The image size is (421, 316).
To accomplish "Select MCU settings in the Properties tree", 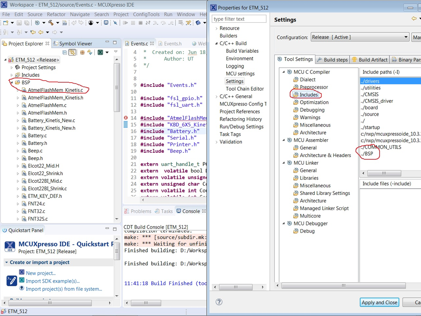I will (240, 74).
